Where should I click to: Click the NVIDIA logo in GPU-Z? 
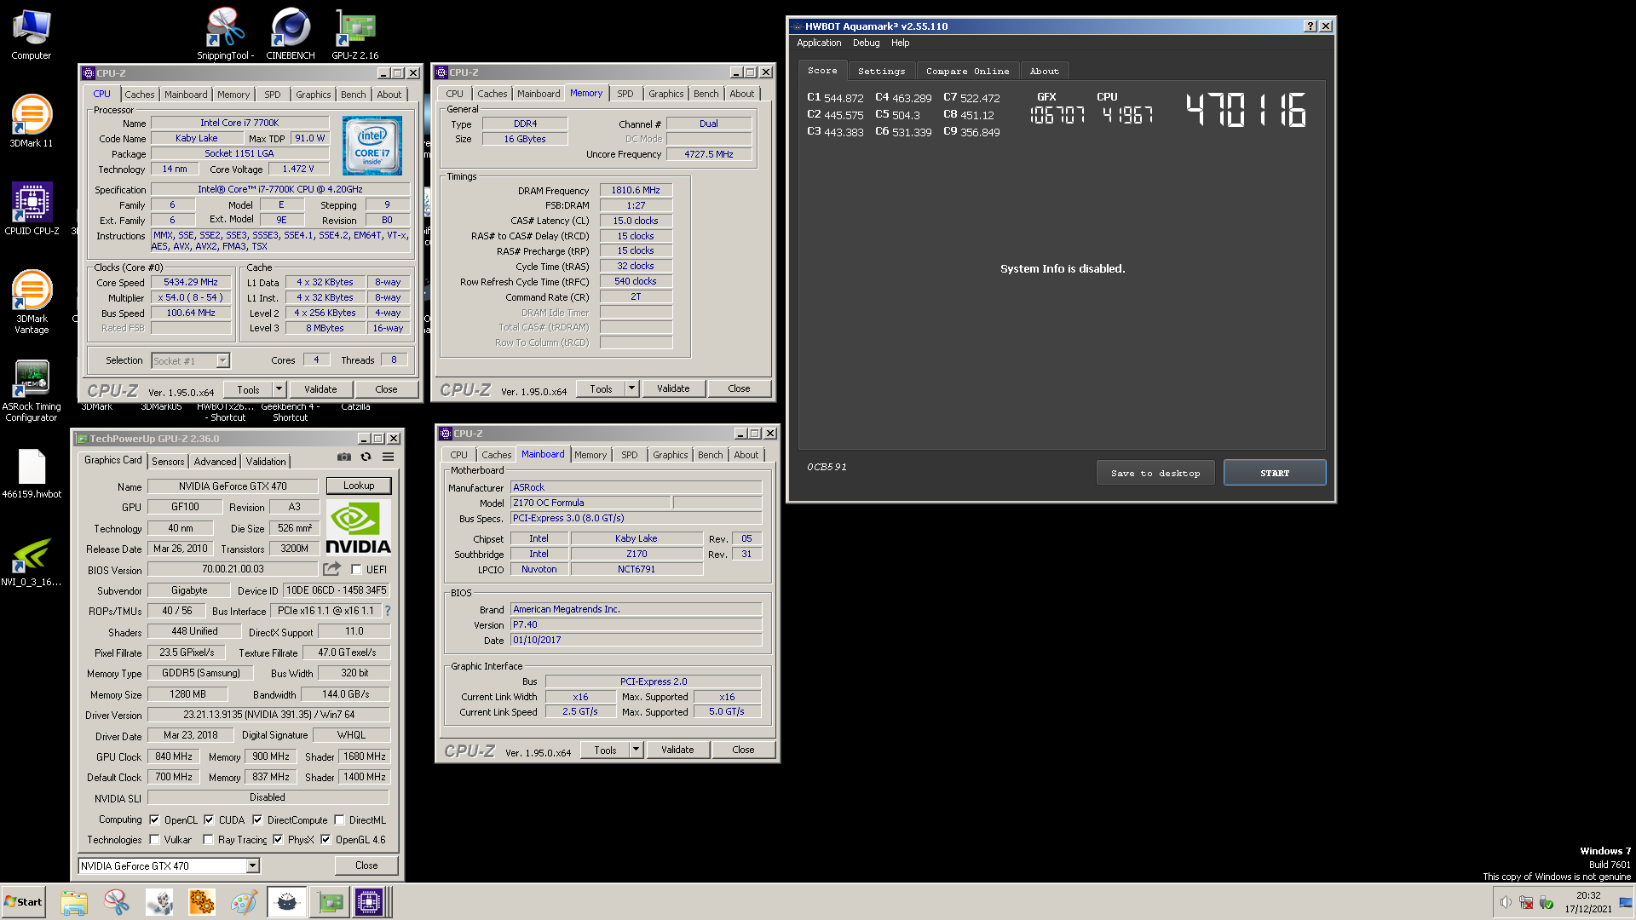[359, 528]
